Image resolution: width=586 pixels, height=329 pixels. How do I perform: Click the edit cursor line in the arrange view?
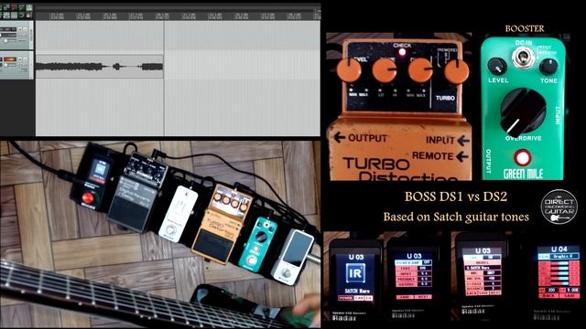(164, 79)
